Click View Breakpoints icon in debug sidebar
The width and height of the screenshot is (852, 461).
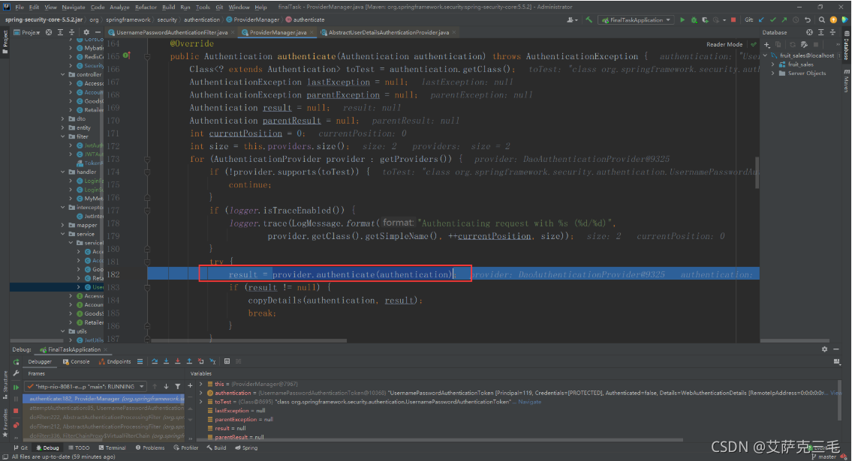pos(16,425)
